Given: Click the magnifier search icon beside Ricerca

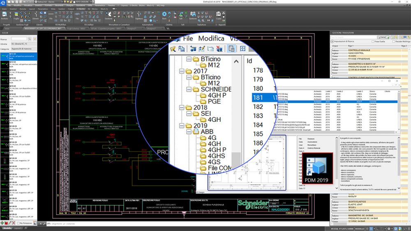Looking at the screenshot, I should [x=30, y=39].
